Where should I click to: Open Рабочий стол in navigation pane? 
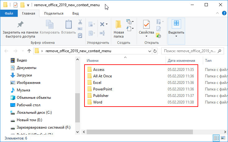click(x=29, y=105)
